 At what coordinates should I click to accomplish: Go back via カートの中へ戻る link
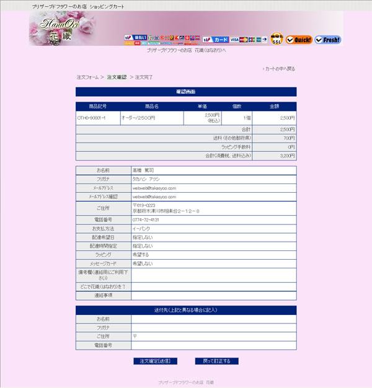pos(279,69)
